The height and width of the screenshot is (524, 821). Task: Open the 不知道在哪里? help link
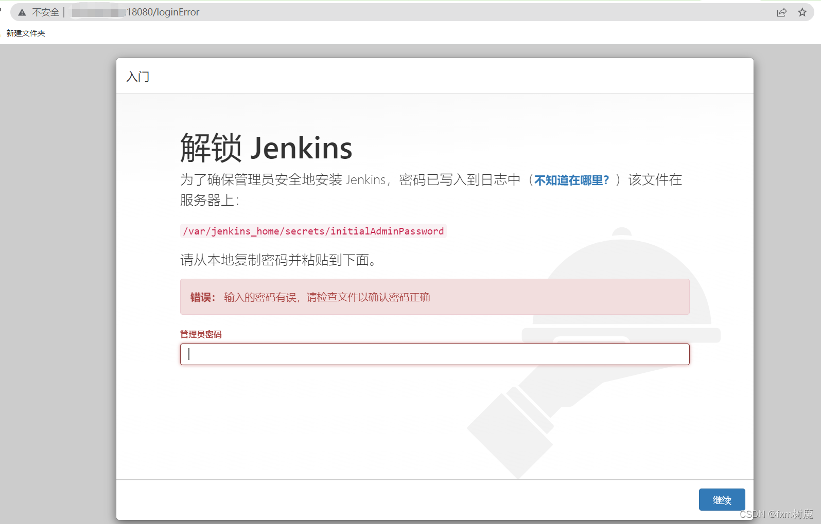click(571, 180)
